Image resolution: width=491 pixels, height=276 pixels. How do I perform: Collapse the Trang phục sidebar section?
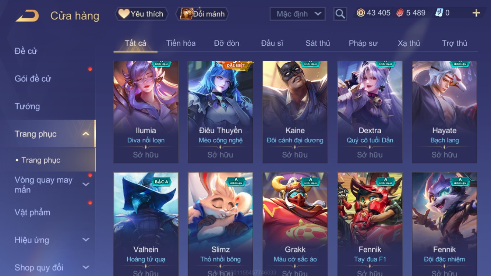click(x=85, y=134)
